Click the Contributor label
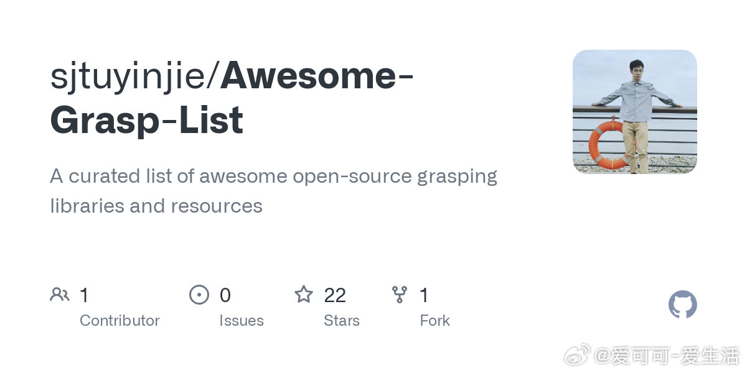This screenshot has width=747, height=373. tap(120, 321)
